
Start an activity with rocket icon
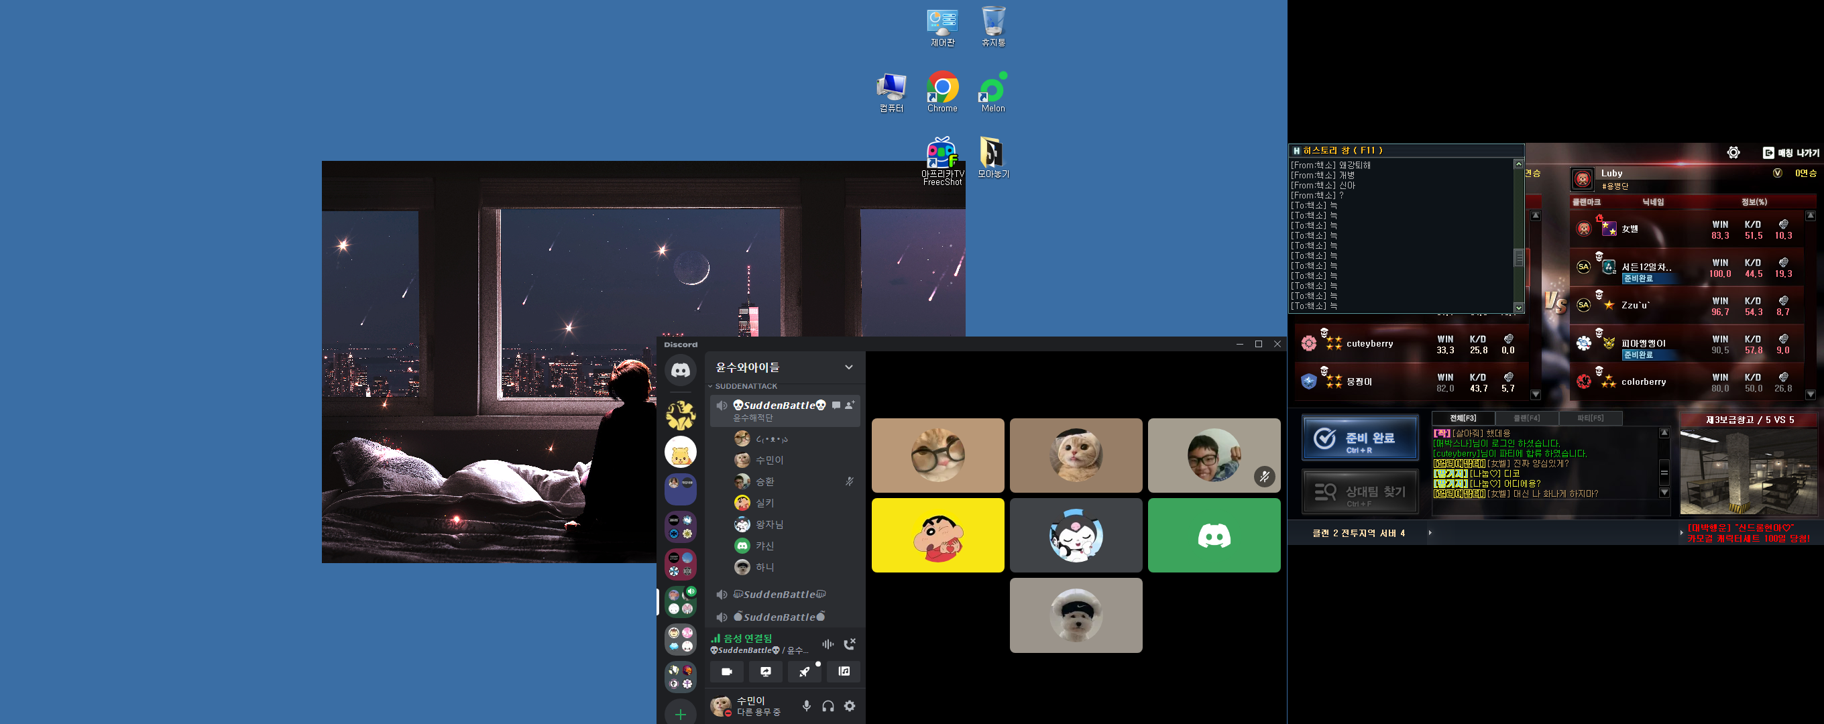(805, 672)
